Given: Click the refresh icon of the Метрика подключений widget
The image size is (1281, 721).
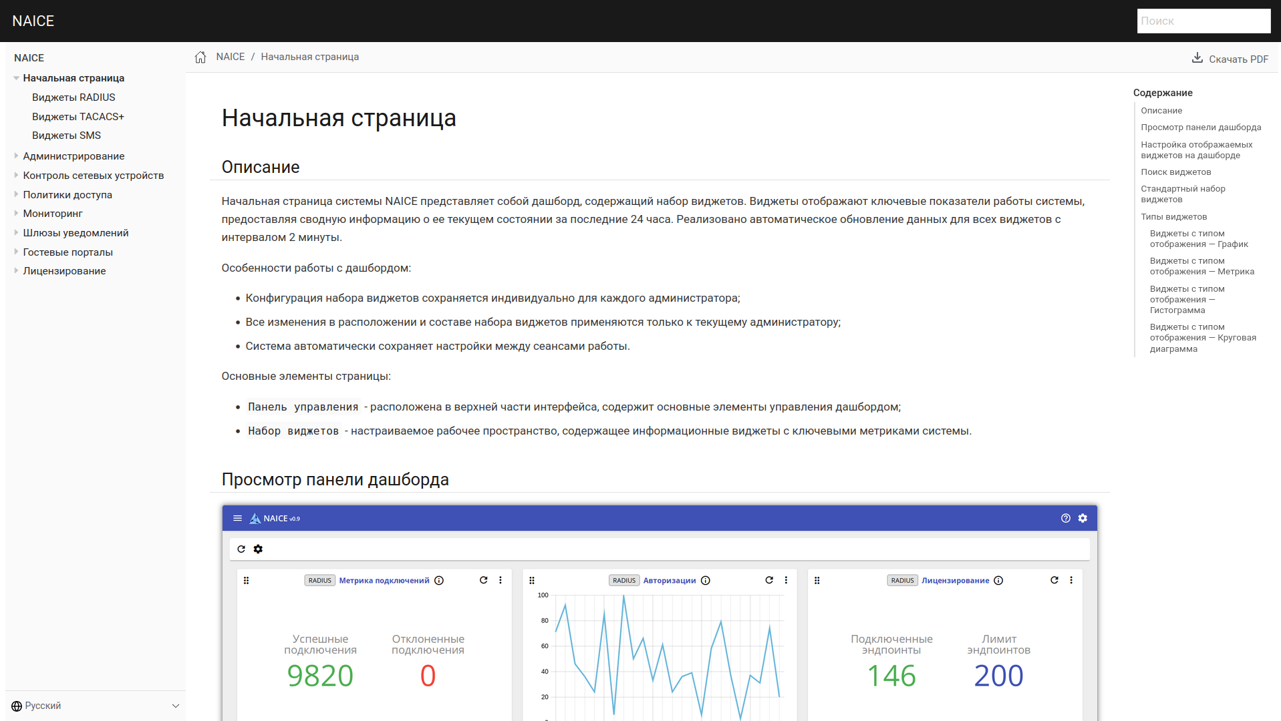Looking at the screenshot, I should pos(484,580).
